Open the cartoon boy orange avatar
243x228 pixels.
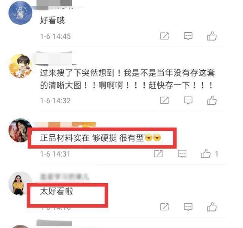[20, 66]
